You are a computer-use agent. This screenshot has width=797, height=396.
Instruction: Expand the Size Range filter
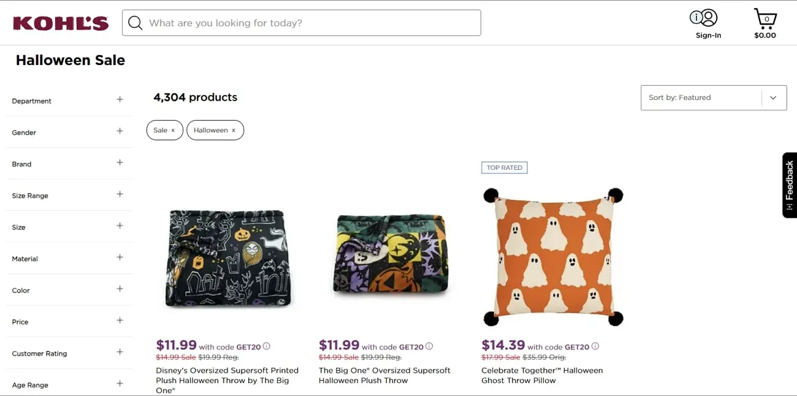pyautogui.click(x=120, y=195)
